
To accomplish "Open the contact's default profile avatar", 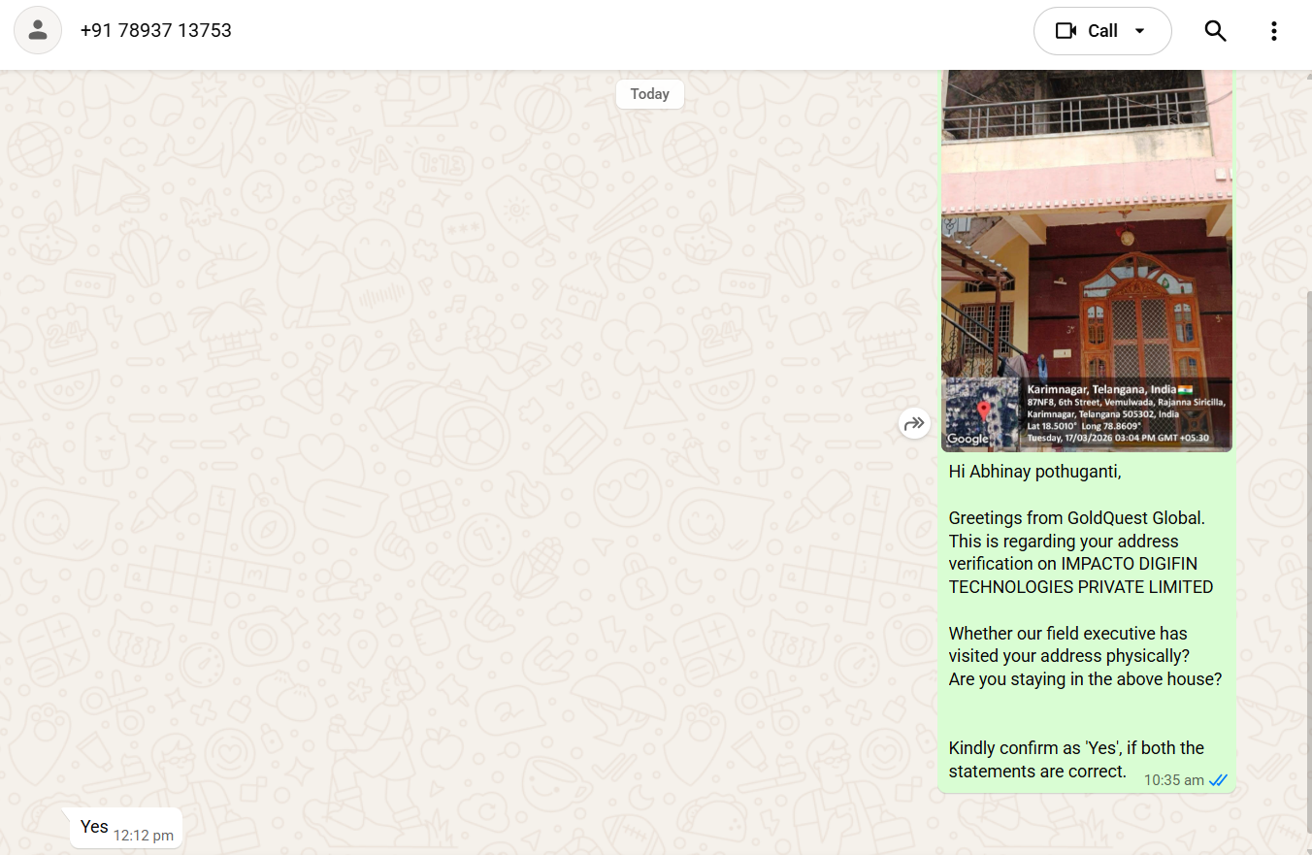I will click(38, 30).
